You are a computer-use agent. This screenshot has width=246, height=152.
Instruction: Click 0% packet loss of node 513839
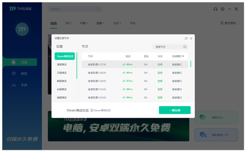point(146,81)
